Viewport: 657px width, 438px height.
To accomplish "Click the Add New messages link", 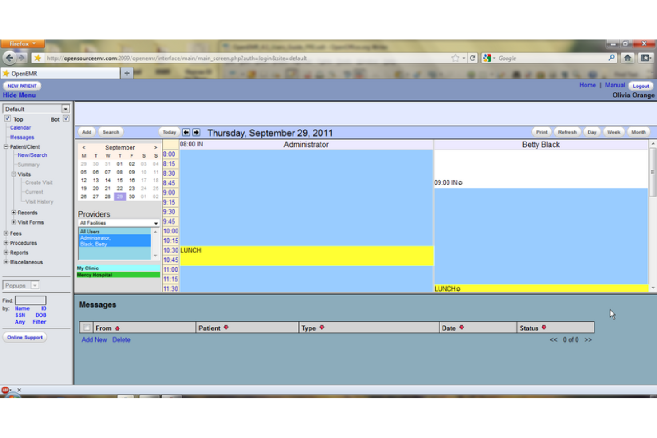I will coord(94,339).
